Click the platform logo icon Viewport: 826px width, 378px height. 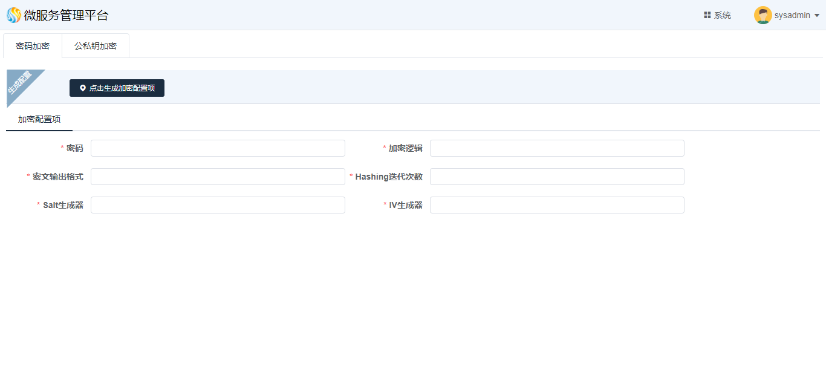point(13,15)
